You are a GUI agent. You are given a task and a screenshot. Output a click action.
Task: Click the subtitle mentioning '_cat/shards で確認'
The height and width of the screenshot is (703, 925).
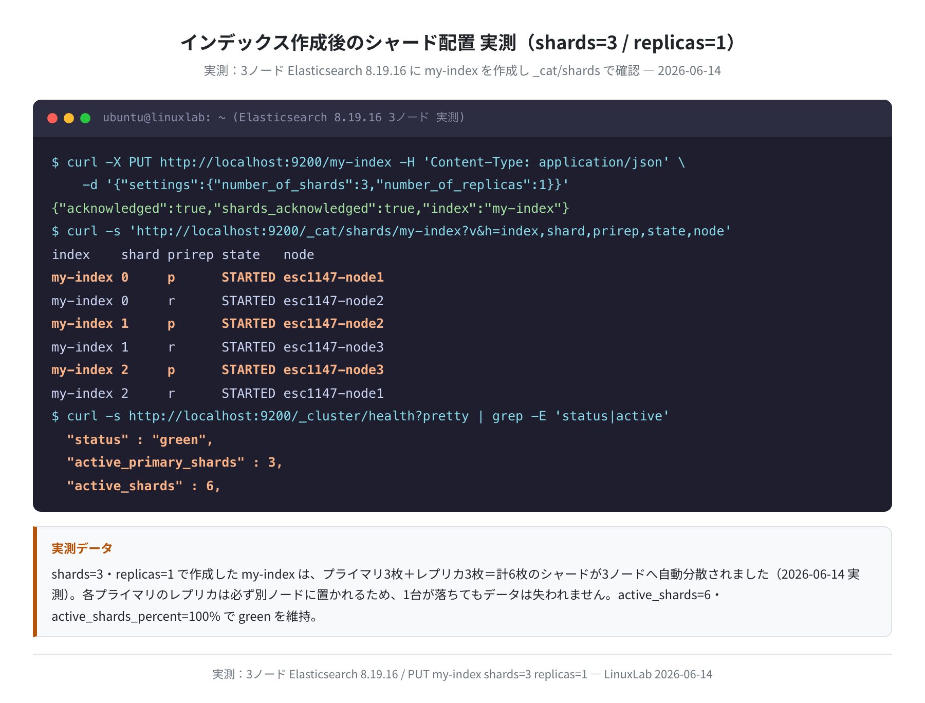coord(462,70)
